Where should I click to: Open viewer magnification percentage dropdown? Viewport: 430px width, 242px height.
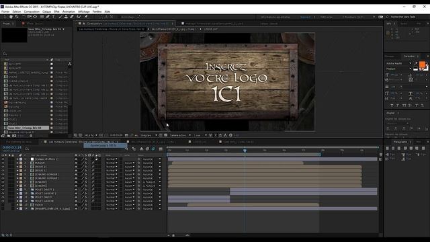91,135
